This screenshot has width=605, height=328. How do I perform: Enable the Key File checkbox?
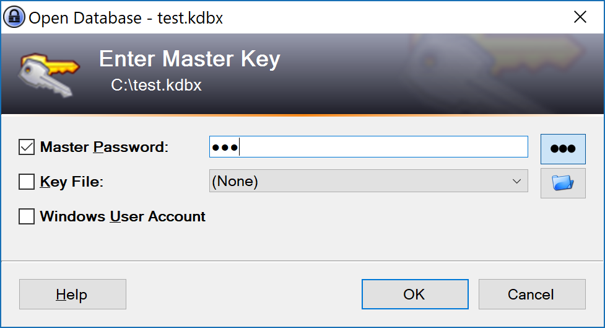tap(27, 182)
